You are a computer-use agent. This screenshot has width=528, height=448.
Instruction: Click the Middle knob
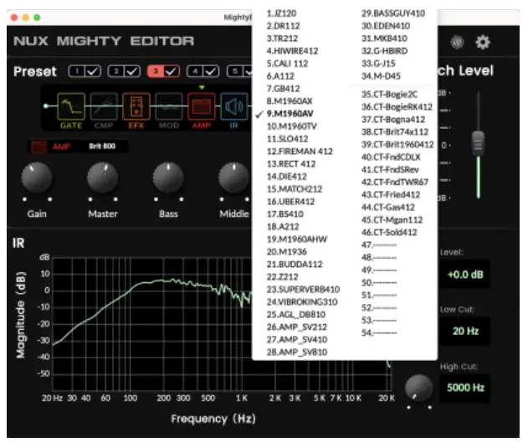click(234, 178)
